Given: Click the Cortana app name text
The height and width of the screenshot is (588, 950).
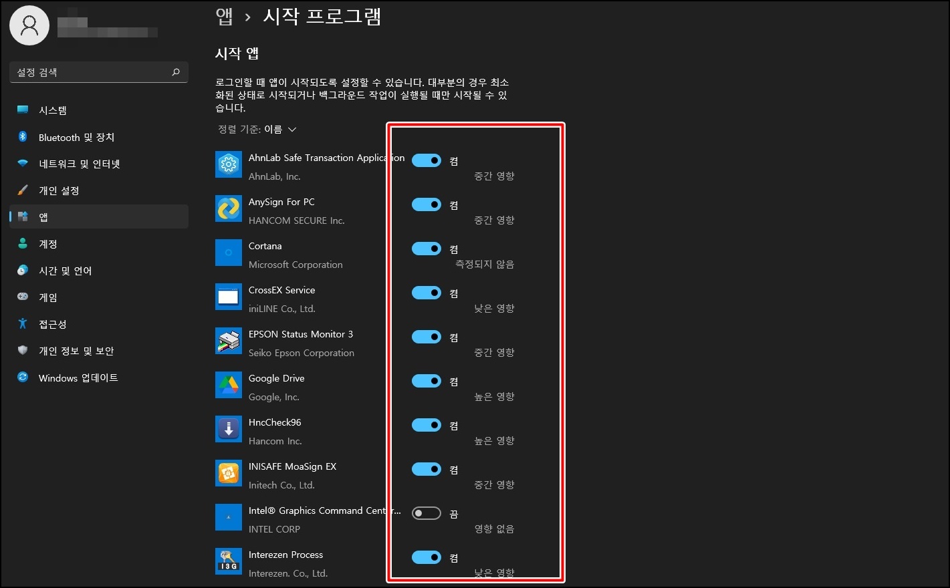Looking at the screenshot, I should (x=265, y=246).
